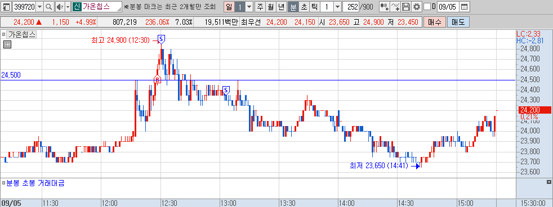
Task: Click the 매도 sell button
Action: pos(458,22)
